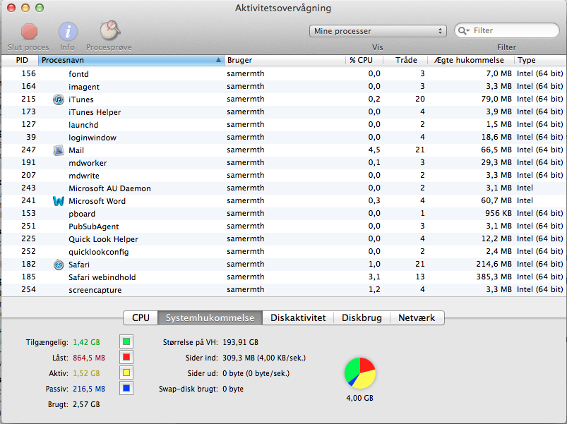Image resolution: width=567 pixels, height=424 pixels.
Task: Click the 193,91 GB VH size value
Action: click(241, 342)
